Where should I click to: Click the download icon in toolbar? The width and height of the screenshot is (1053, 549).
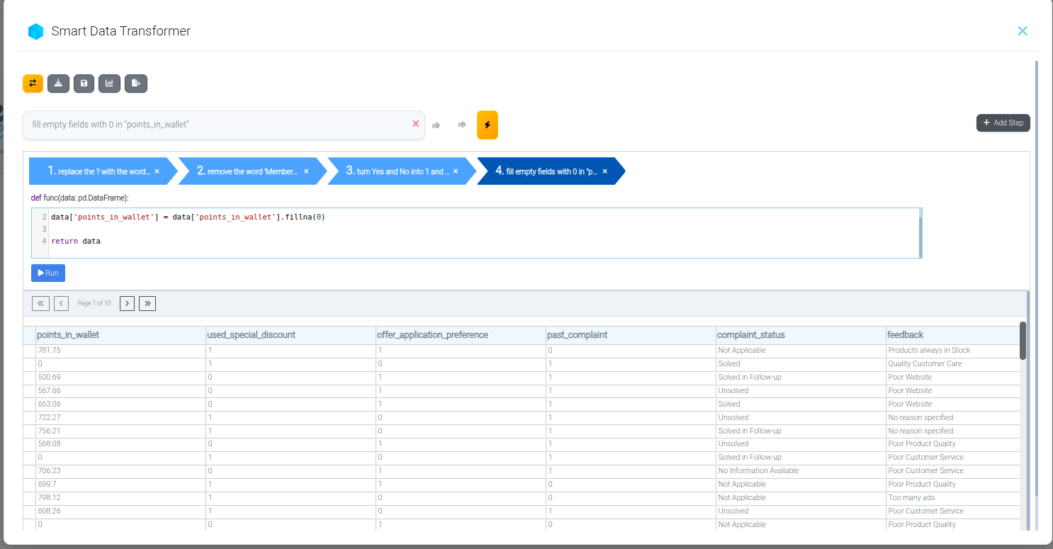click(x=58, y=84)
